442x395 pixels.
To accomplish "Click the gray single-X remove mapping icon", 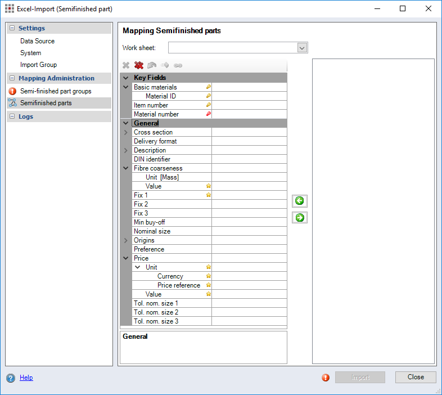I will coord(126,65).
